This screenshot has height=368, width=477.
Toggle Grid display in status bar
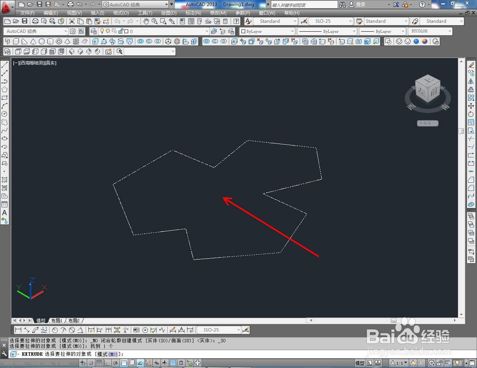click(x=99, y=363)
